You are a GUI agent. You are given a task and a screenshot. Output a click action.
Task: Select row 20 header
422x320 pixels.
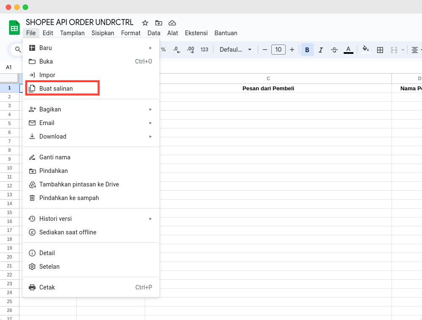9,257
